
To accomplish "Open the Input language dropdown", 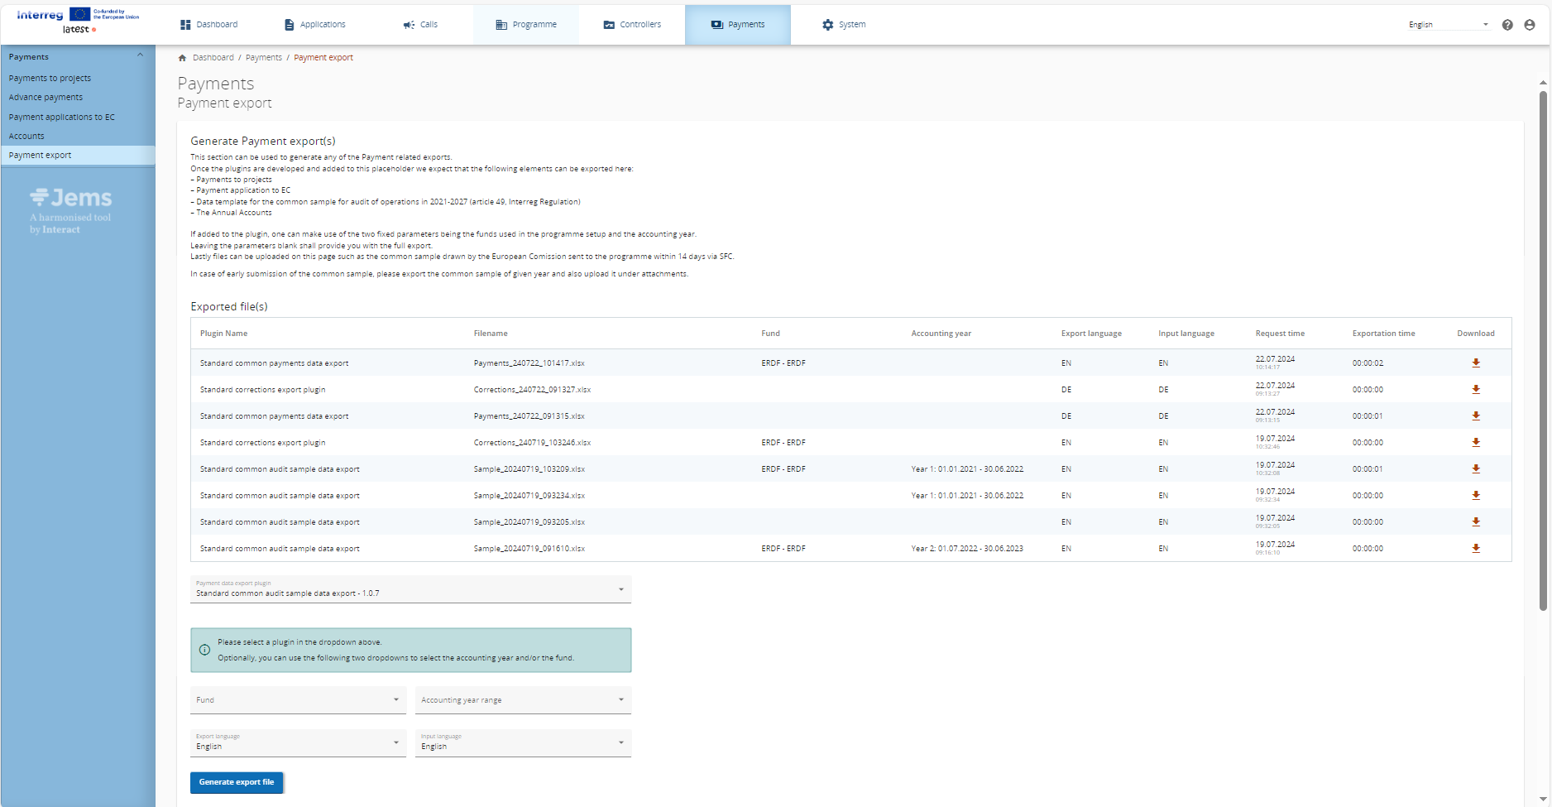I will (523, 743).
